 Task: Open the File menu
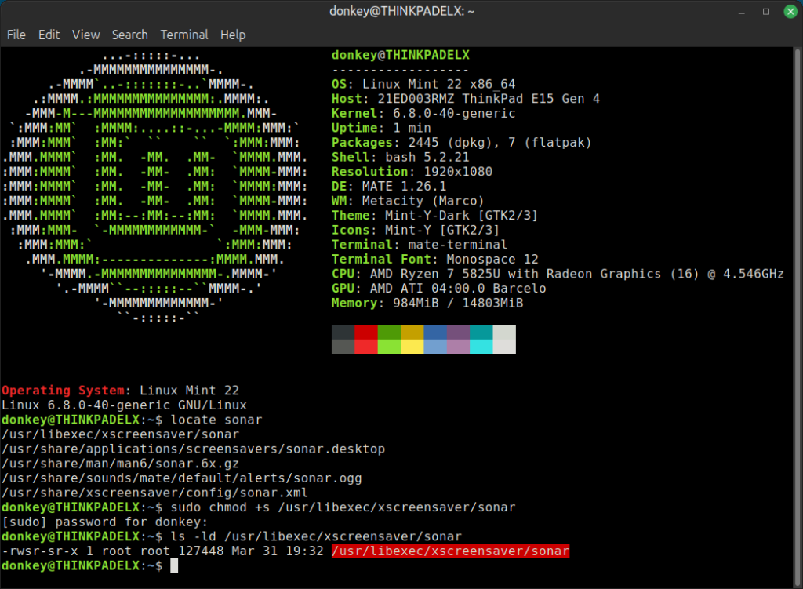16,35
